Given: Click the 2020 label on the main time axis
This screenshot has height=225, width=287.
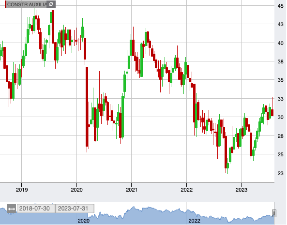Looking at the screenshot, I should coord(76,190).
